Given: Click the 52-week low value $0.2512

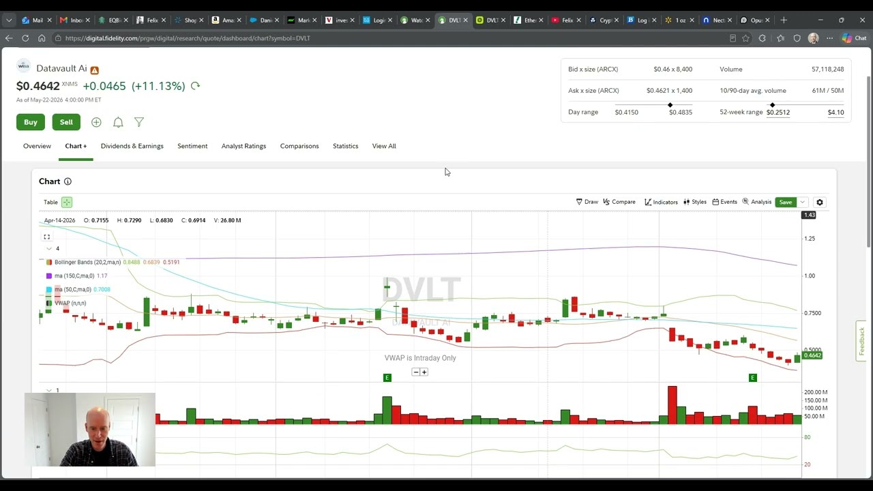Looking at the screenshot, I should 778,112.
